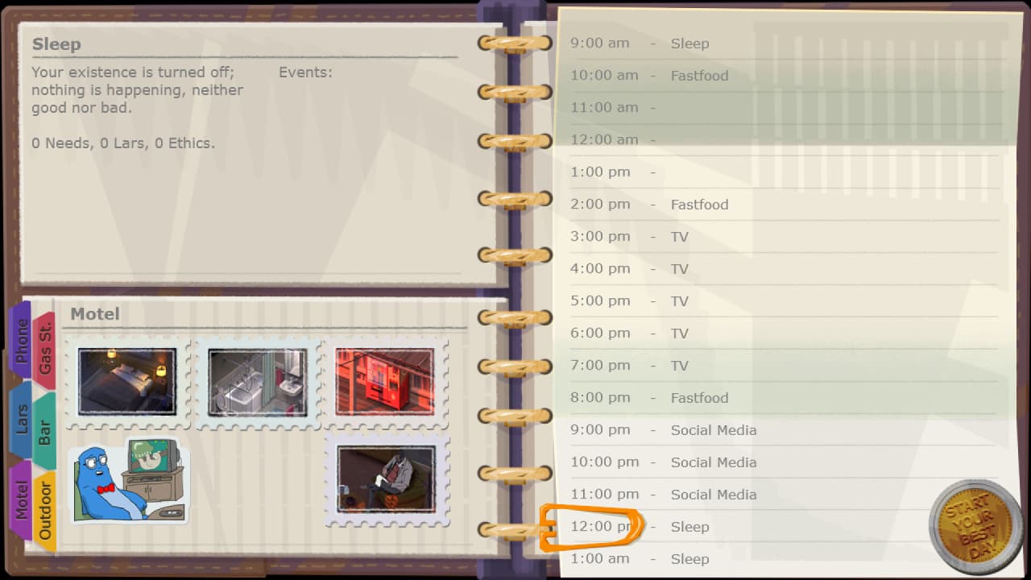Select the armchair reading activity stamp
This screenshot has width=1031, height=580.
tap(387, 481)
